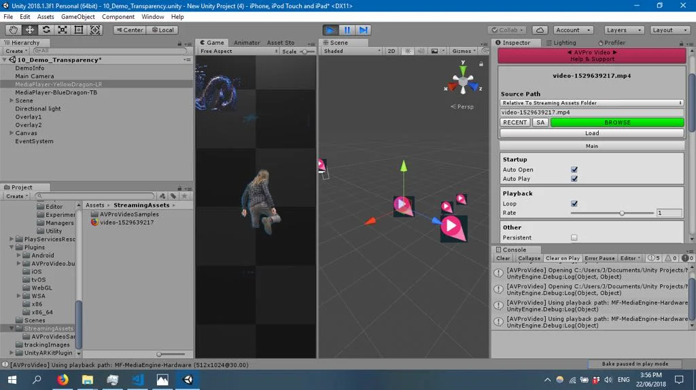Open the Gizmos dropdown
Screen dimensions: 696x390
(464, 51)
